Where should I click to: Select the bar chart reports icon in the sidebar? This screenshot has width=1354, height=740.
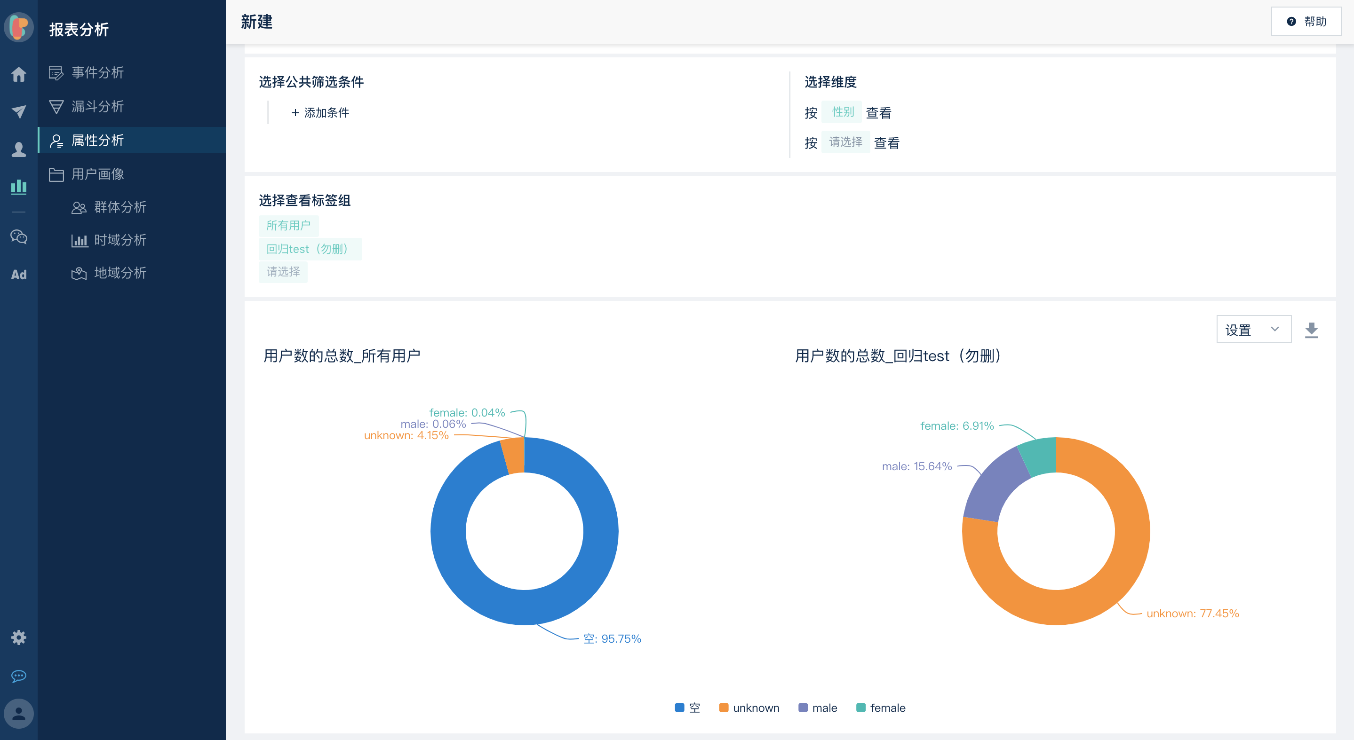point(19,187)
